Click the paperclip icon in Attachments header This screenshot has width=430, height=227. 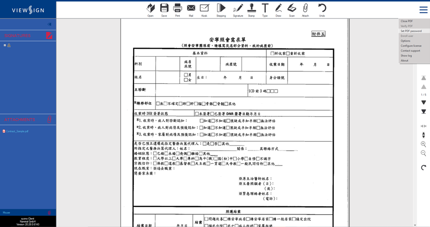click(x=49, y=119)
